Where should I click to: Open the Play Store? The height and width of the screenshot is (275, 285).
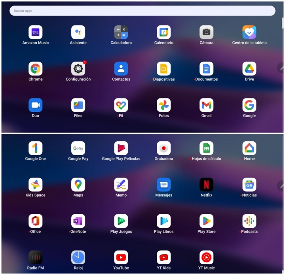207,221
